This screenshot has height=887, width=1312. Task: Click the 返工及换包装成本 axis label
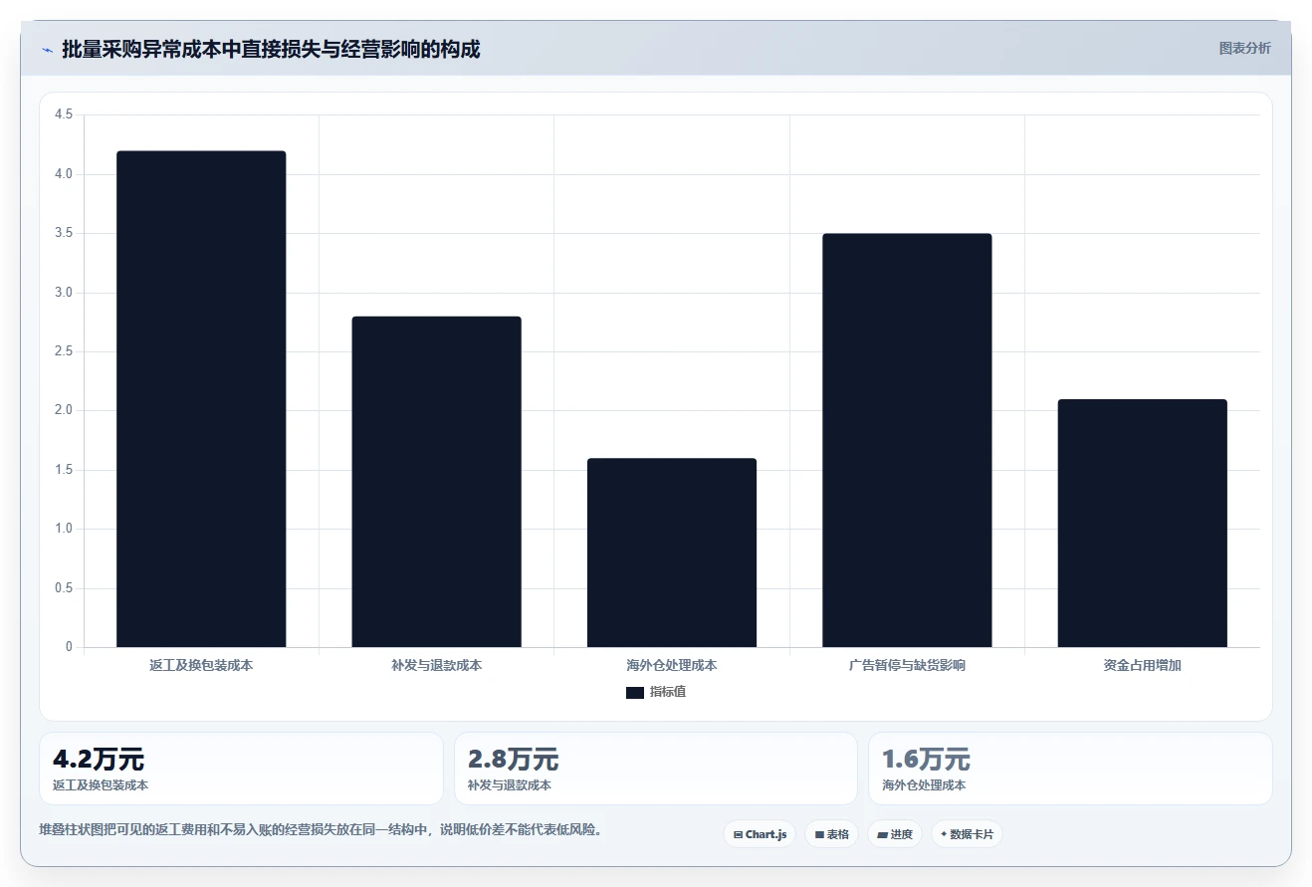[x=201, y=665]
